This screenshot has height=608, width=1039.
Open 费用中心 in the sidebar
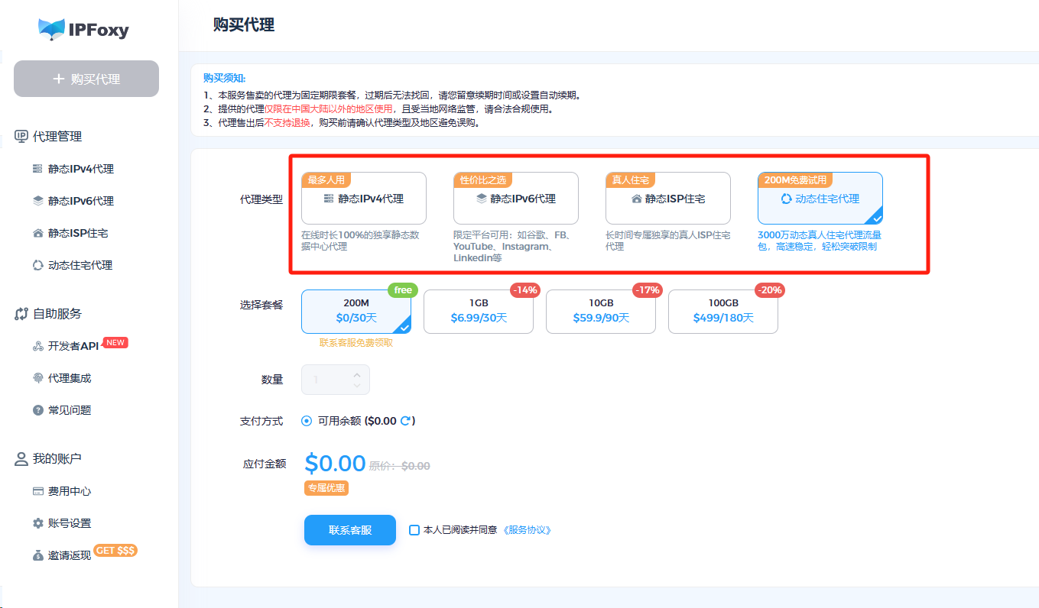point(70,491)
